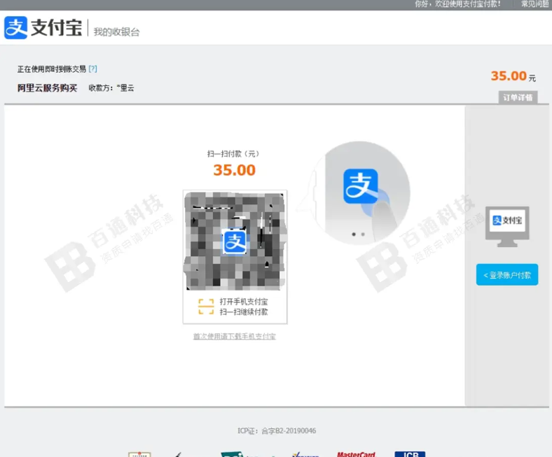Click the orange 35.00 amount above the QR code
The image size is (552, 457).
[x=235, y=170]
